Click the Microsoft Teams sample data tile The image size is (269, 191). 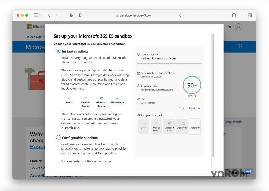pyautogui.click(x=169, y=126)
